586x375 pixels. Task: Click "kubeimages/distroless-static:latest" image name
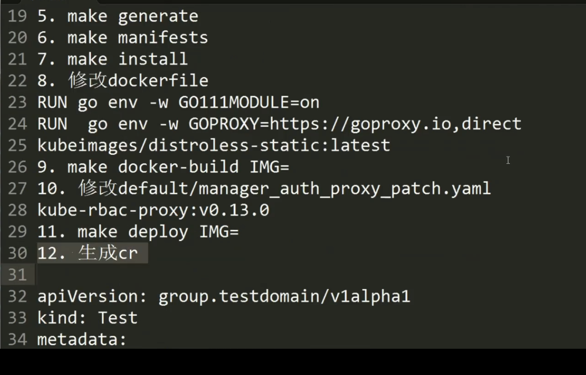click(213, 145)
